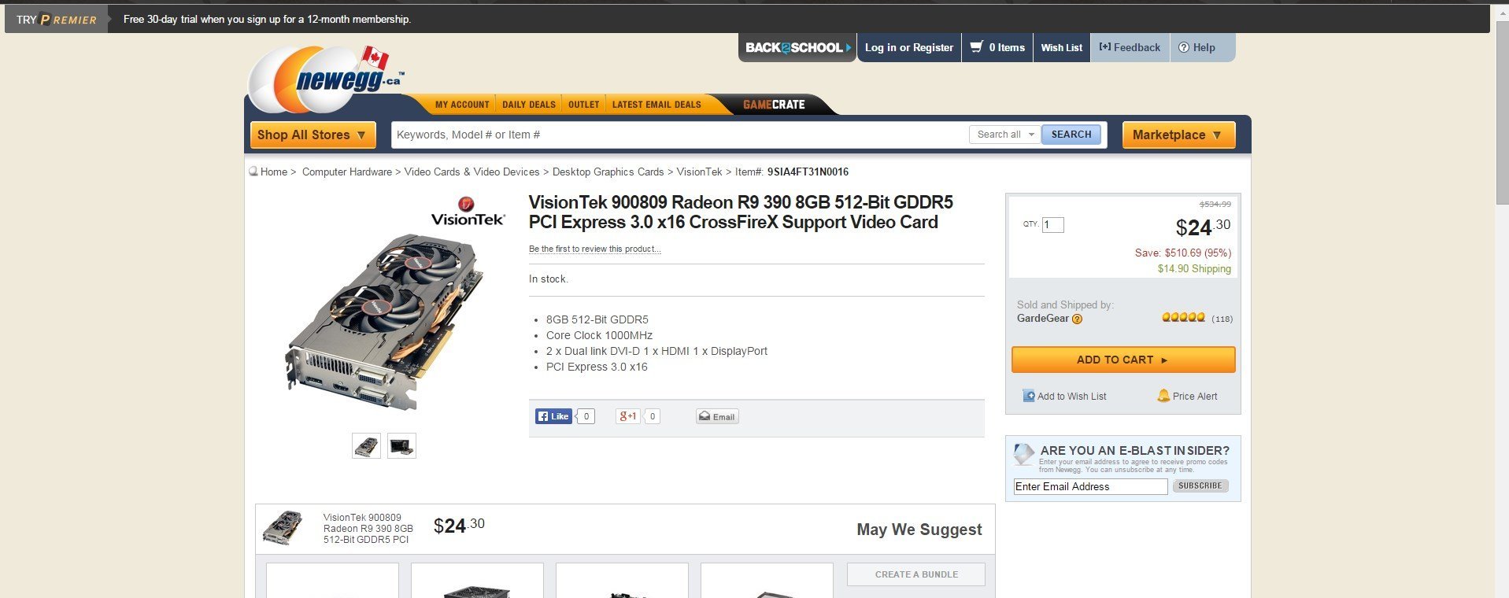This screenshot has width=1509, height=598.
Task: Click the Add to Wish List plus icon
Action: tap(1029, 396)
